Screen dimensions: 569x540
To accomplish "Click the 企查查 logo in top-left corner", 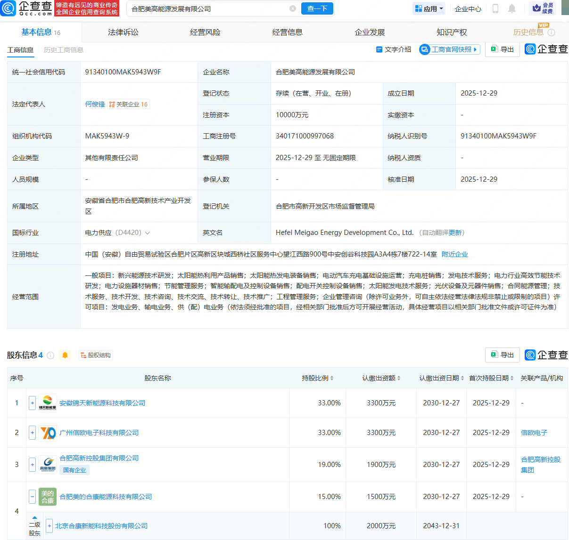I will pyautogui.click(x=28, y=8).
